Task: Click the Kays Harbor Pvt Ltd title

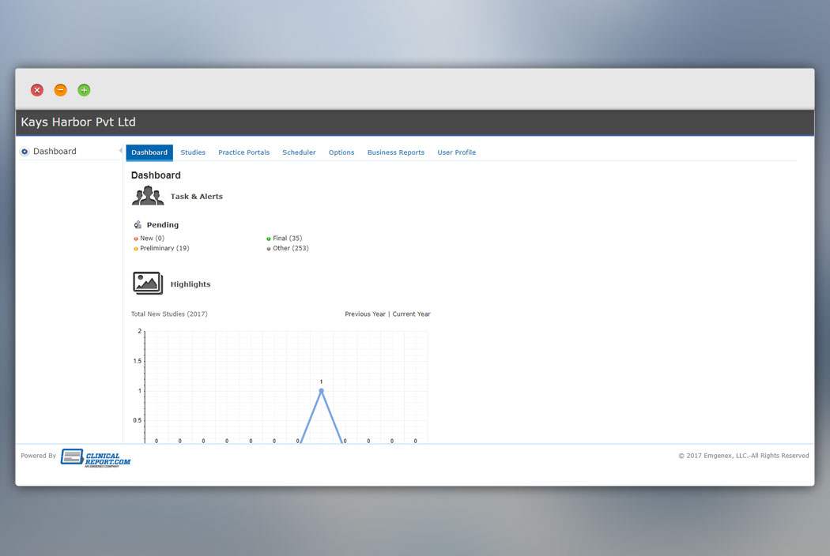Action: click(x=78, y=122)
